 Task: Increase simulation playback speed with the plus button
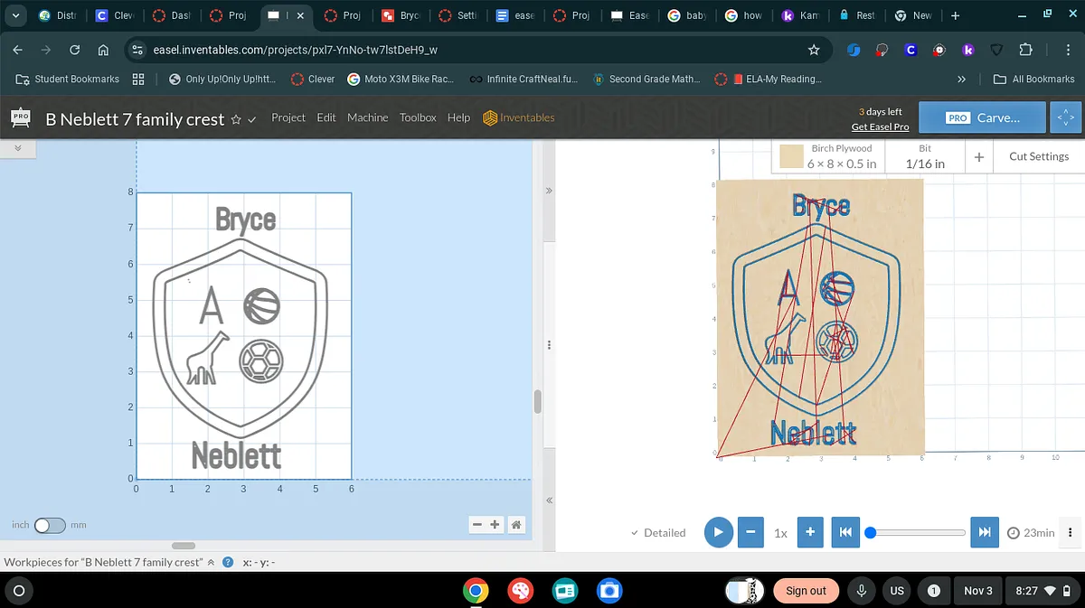810,532
